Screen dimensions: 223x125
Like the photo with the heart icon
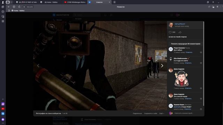[x=170, y=32]
